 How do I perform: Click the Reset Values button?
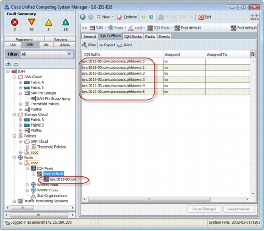click(239, 209)
